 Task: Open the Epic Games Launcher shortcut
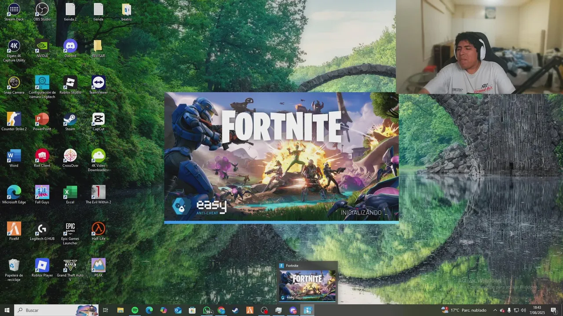pos(70,234)
